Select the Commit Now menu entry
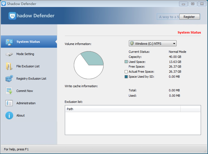This screenshot has height=154, width=208. 25,91
